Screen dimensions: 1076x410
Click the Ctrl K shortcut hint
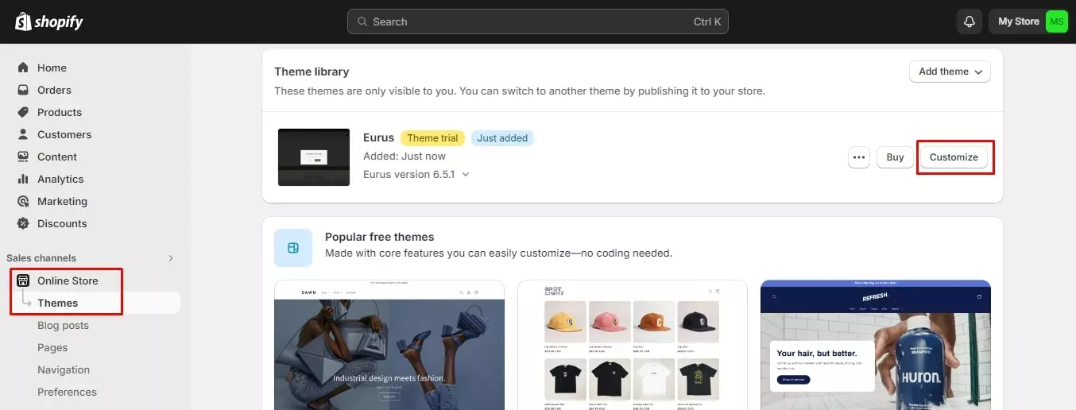click(707, 21)
